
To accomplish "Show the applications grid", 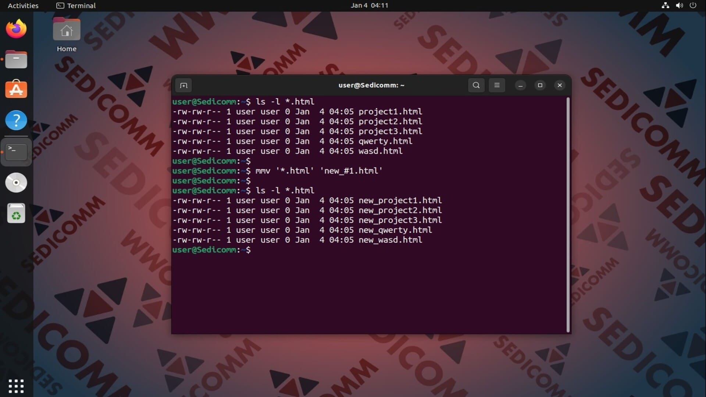I will coord(16,386).
